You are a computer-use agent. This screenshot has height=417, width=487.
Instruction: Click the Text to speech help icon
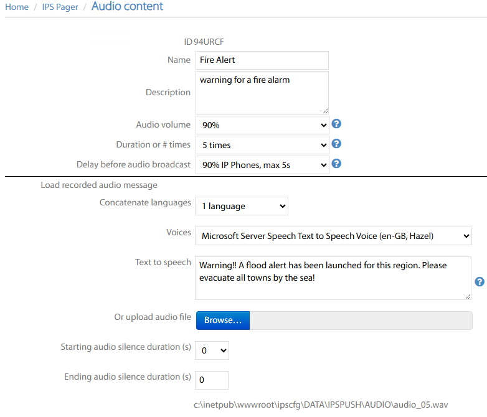480,281
